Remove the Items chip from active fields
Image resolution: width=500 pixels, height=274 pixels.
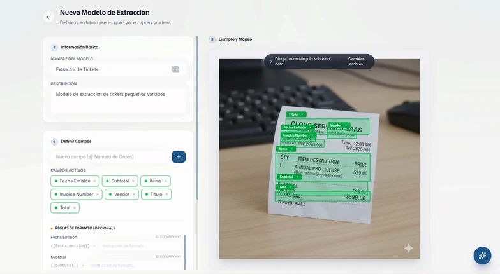coord(166,181)
